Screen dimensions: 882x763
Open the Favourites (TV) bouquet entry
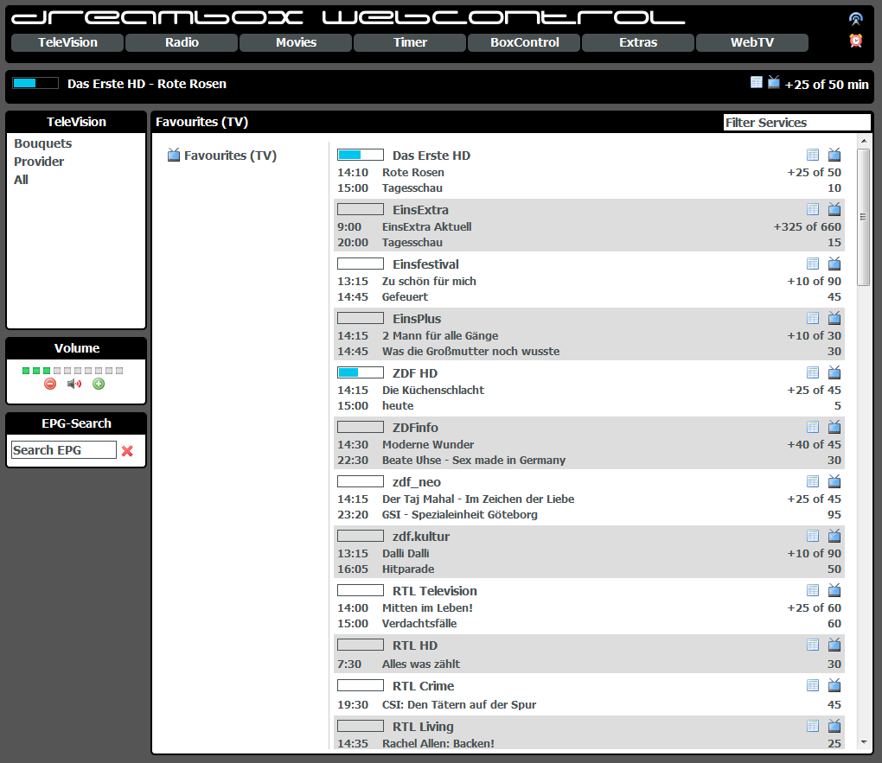pos(230,156)
